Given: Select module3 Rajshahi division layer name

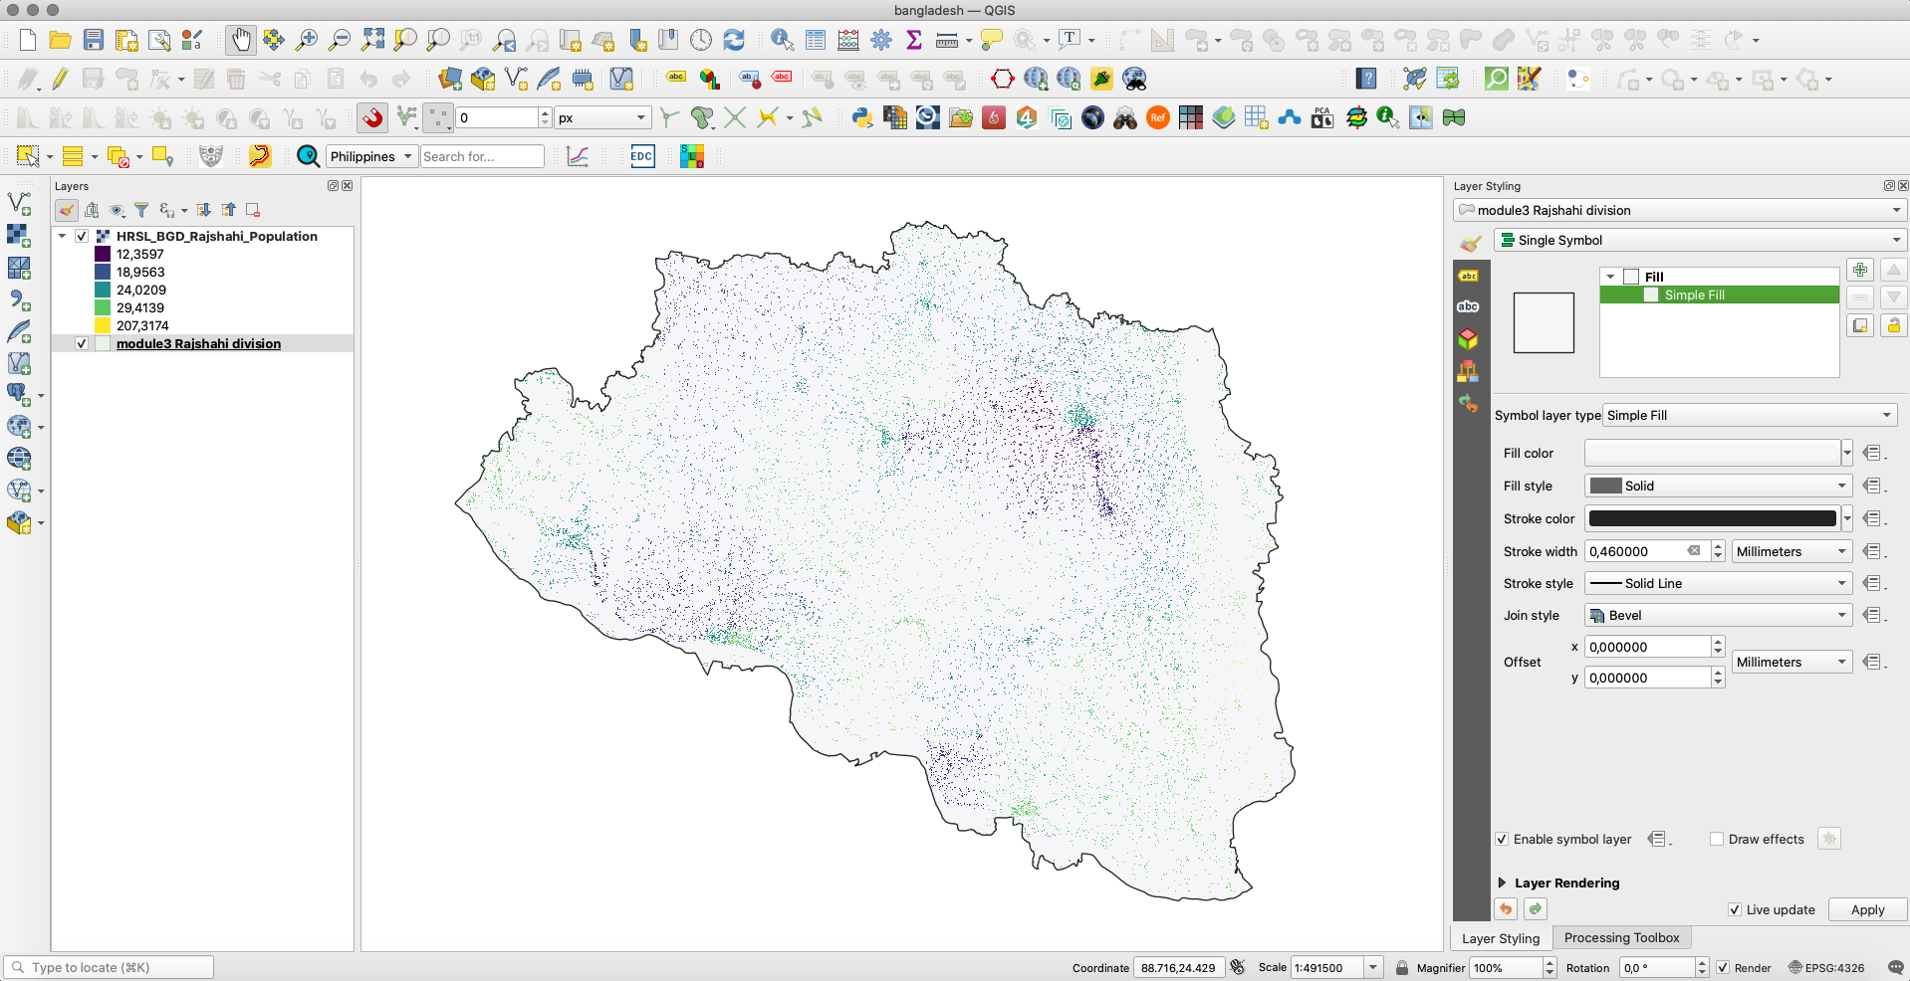Looking at the screenshot, I should tap(198, 343).
